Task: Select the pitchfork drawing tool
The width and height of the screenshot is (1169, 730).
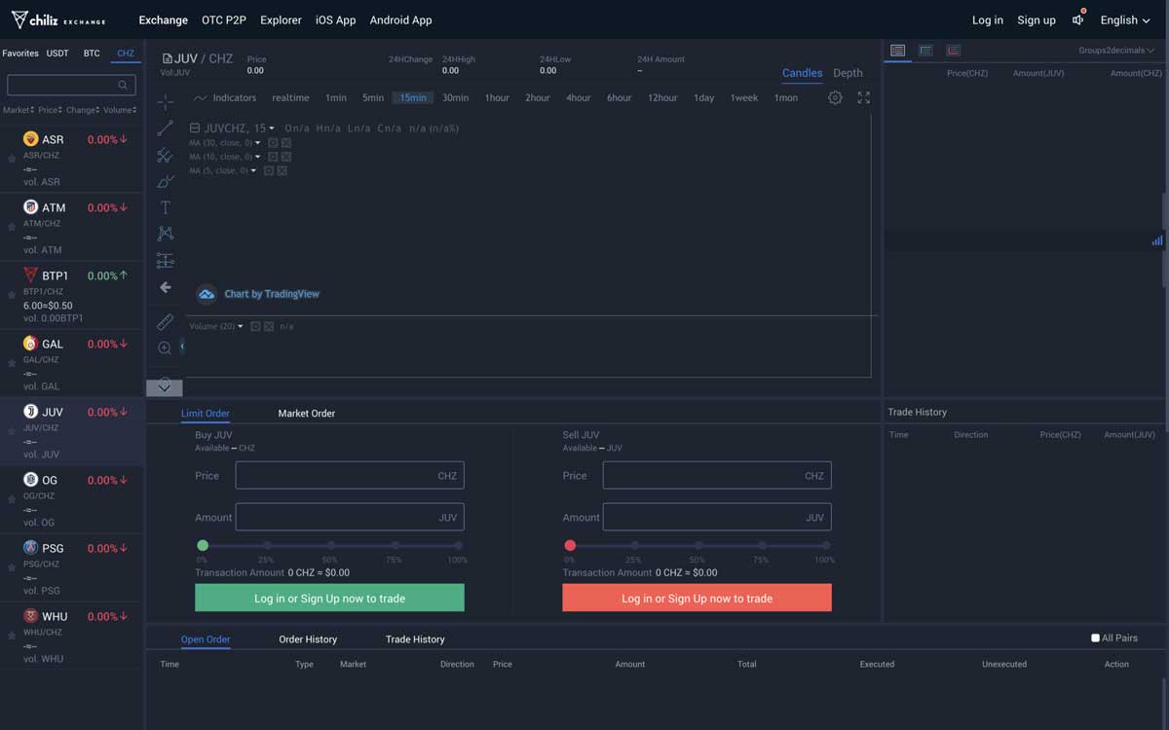Action: [166, 156]
